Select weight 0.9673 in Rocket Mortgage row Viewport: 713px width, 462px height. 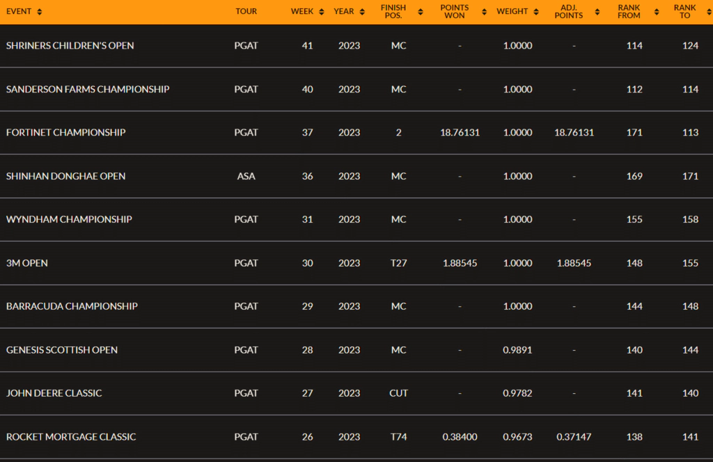[x=517, y=436]
